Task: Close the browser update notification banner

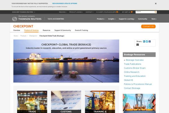Action: click(x=156, y=4)
